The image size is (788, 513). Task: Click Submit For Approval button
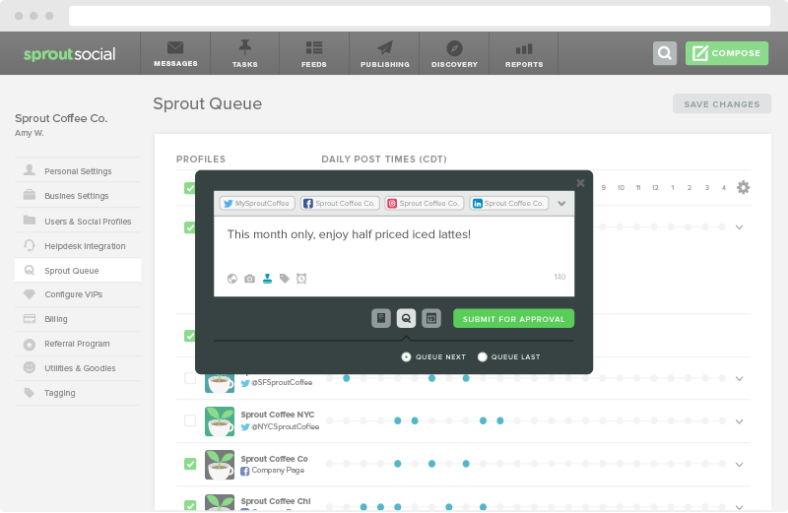point(513,319)
